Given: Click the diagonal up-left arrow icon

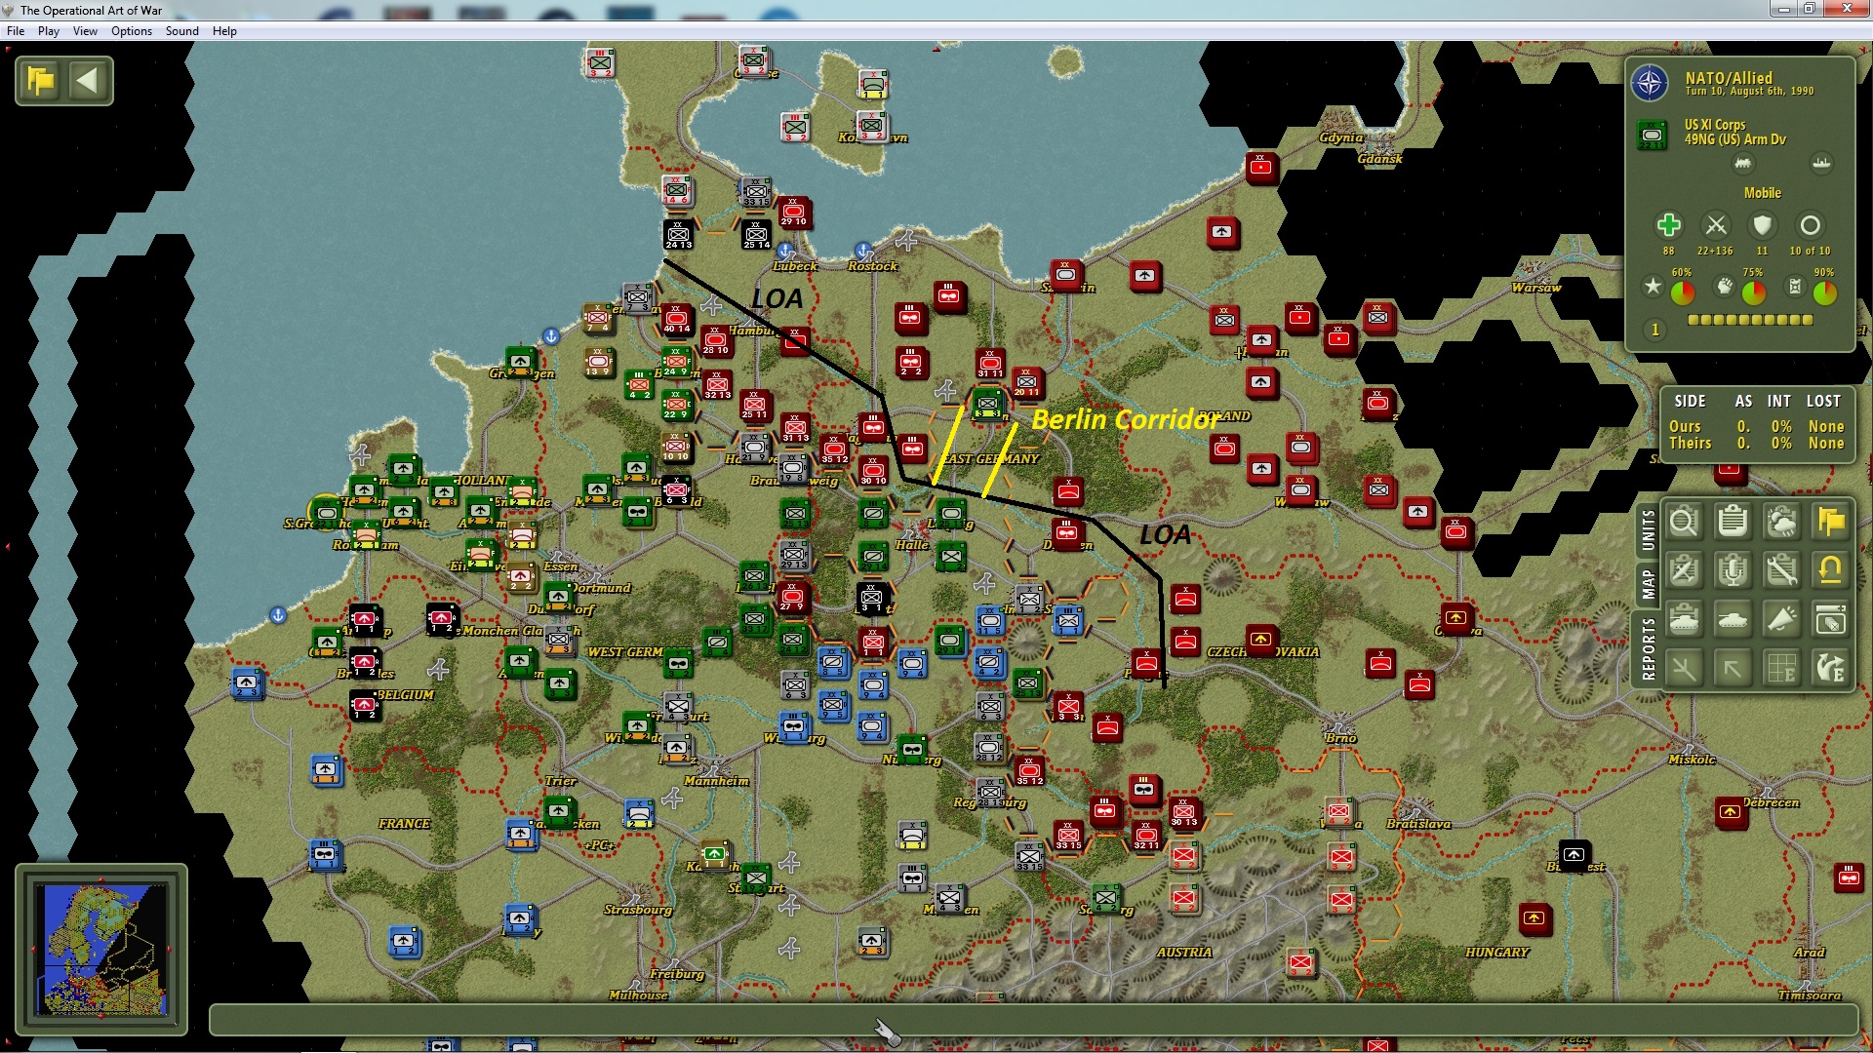Looking at the screenshot, I should coord(1733,669).
